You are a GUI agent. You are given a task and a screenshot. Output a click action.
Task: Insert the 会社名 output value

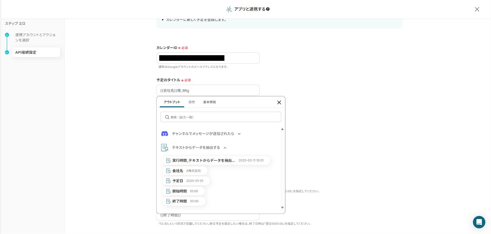(x=185, y=171)
